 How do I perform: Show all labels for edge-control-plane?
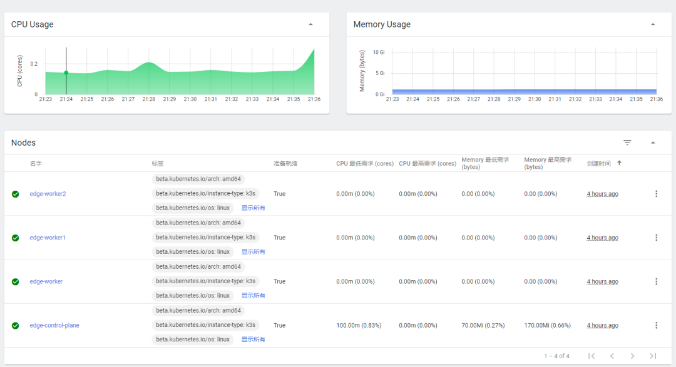253,339
